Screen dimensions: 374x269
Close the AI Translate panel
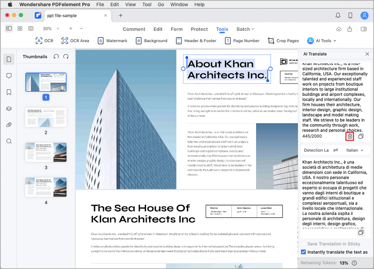(x=367, y=54)
